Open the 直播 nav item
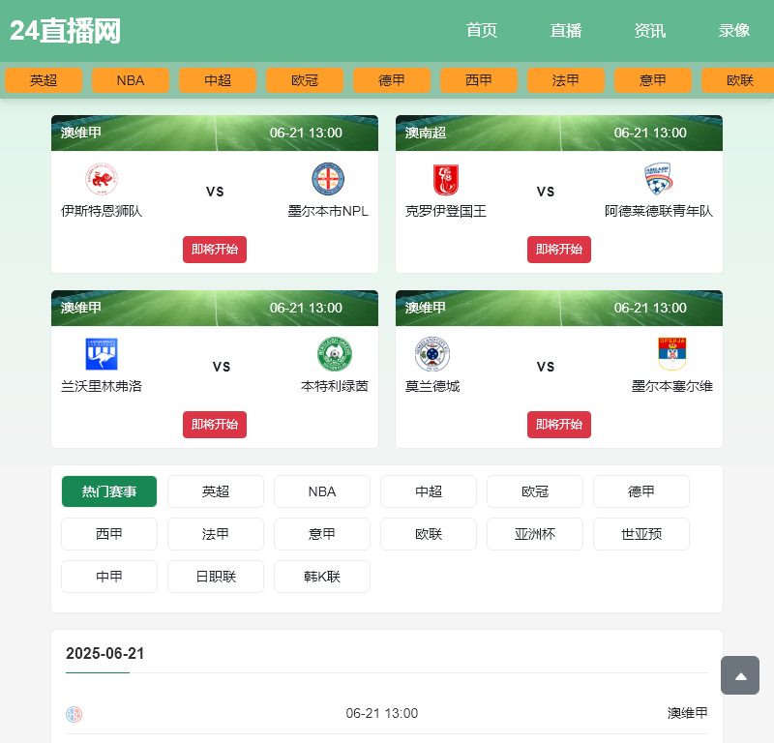This screenshot has height=743, width=774. coord(566,30)
